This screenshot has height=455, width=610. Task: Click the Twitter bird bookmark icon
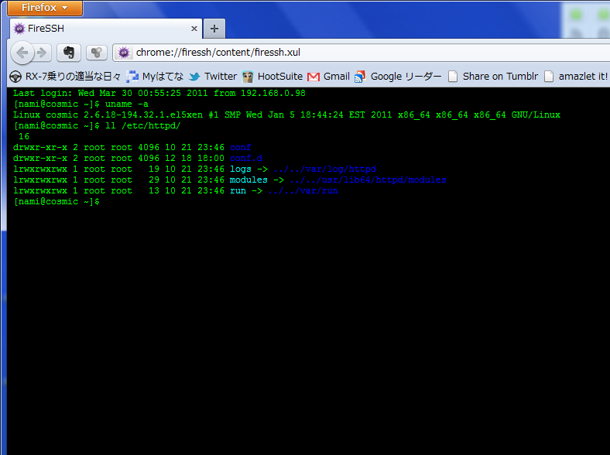coord(194,77)
